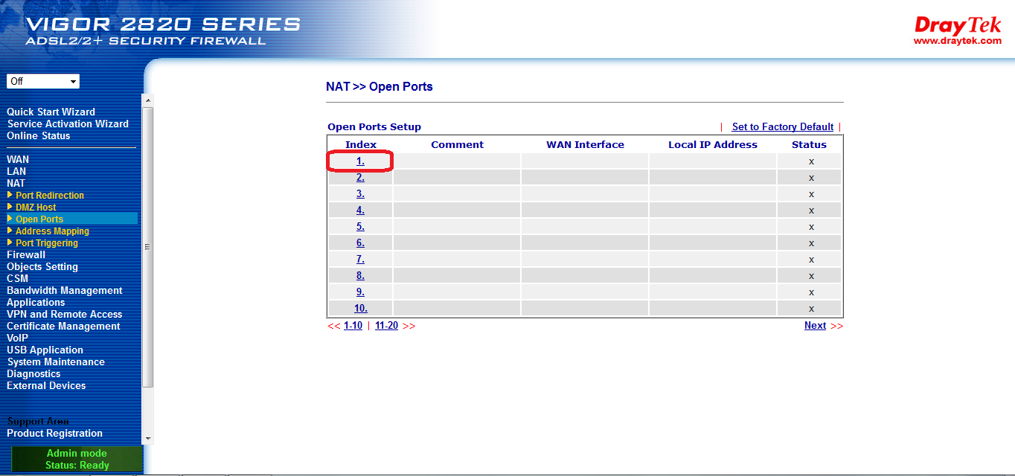Image resolution: width=1015 pixels, height=476 pixels.
Task: Expand the System Maintenance menu
Action: coord(56,361)
